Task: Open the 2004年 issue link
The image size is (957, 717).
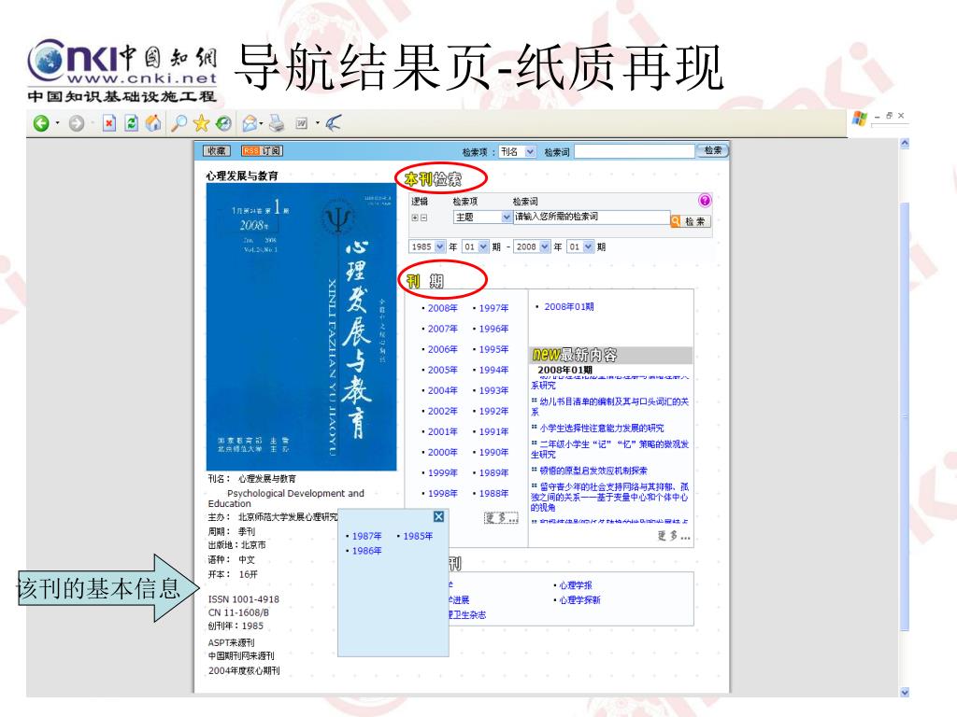Action: coord(442,391)
